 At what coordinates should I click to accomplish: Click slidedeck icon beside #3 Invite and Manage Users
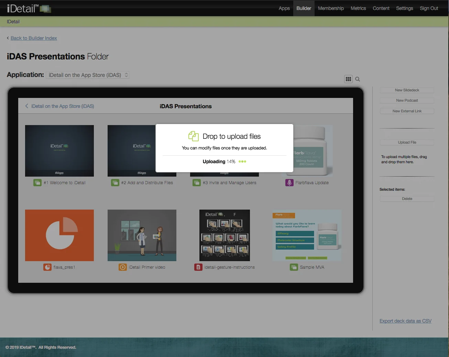tap(197, 183)
